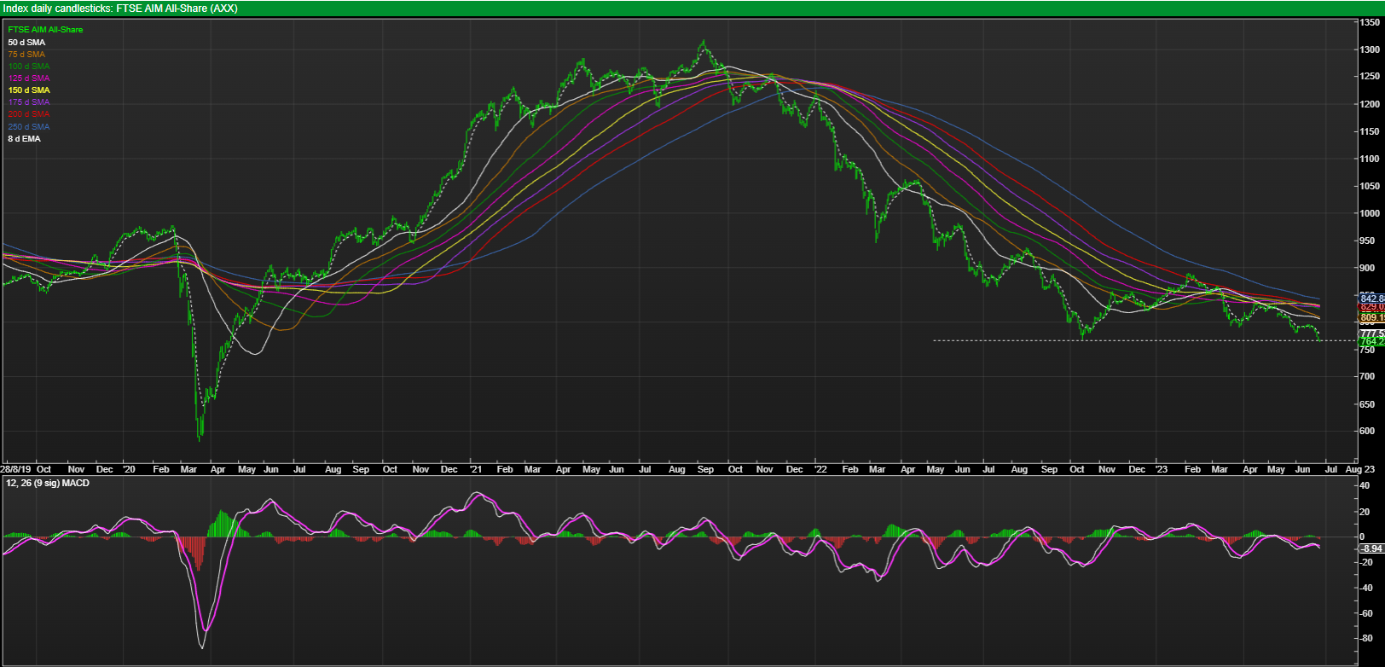Select the '50 d SMA' legend entry
1385x667 pixels.
[x=26, y=42]
